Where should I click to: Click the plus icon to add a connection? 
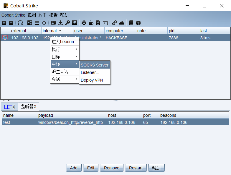tap(4, 23)
